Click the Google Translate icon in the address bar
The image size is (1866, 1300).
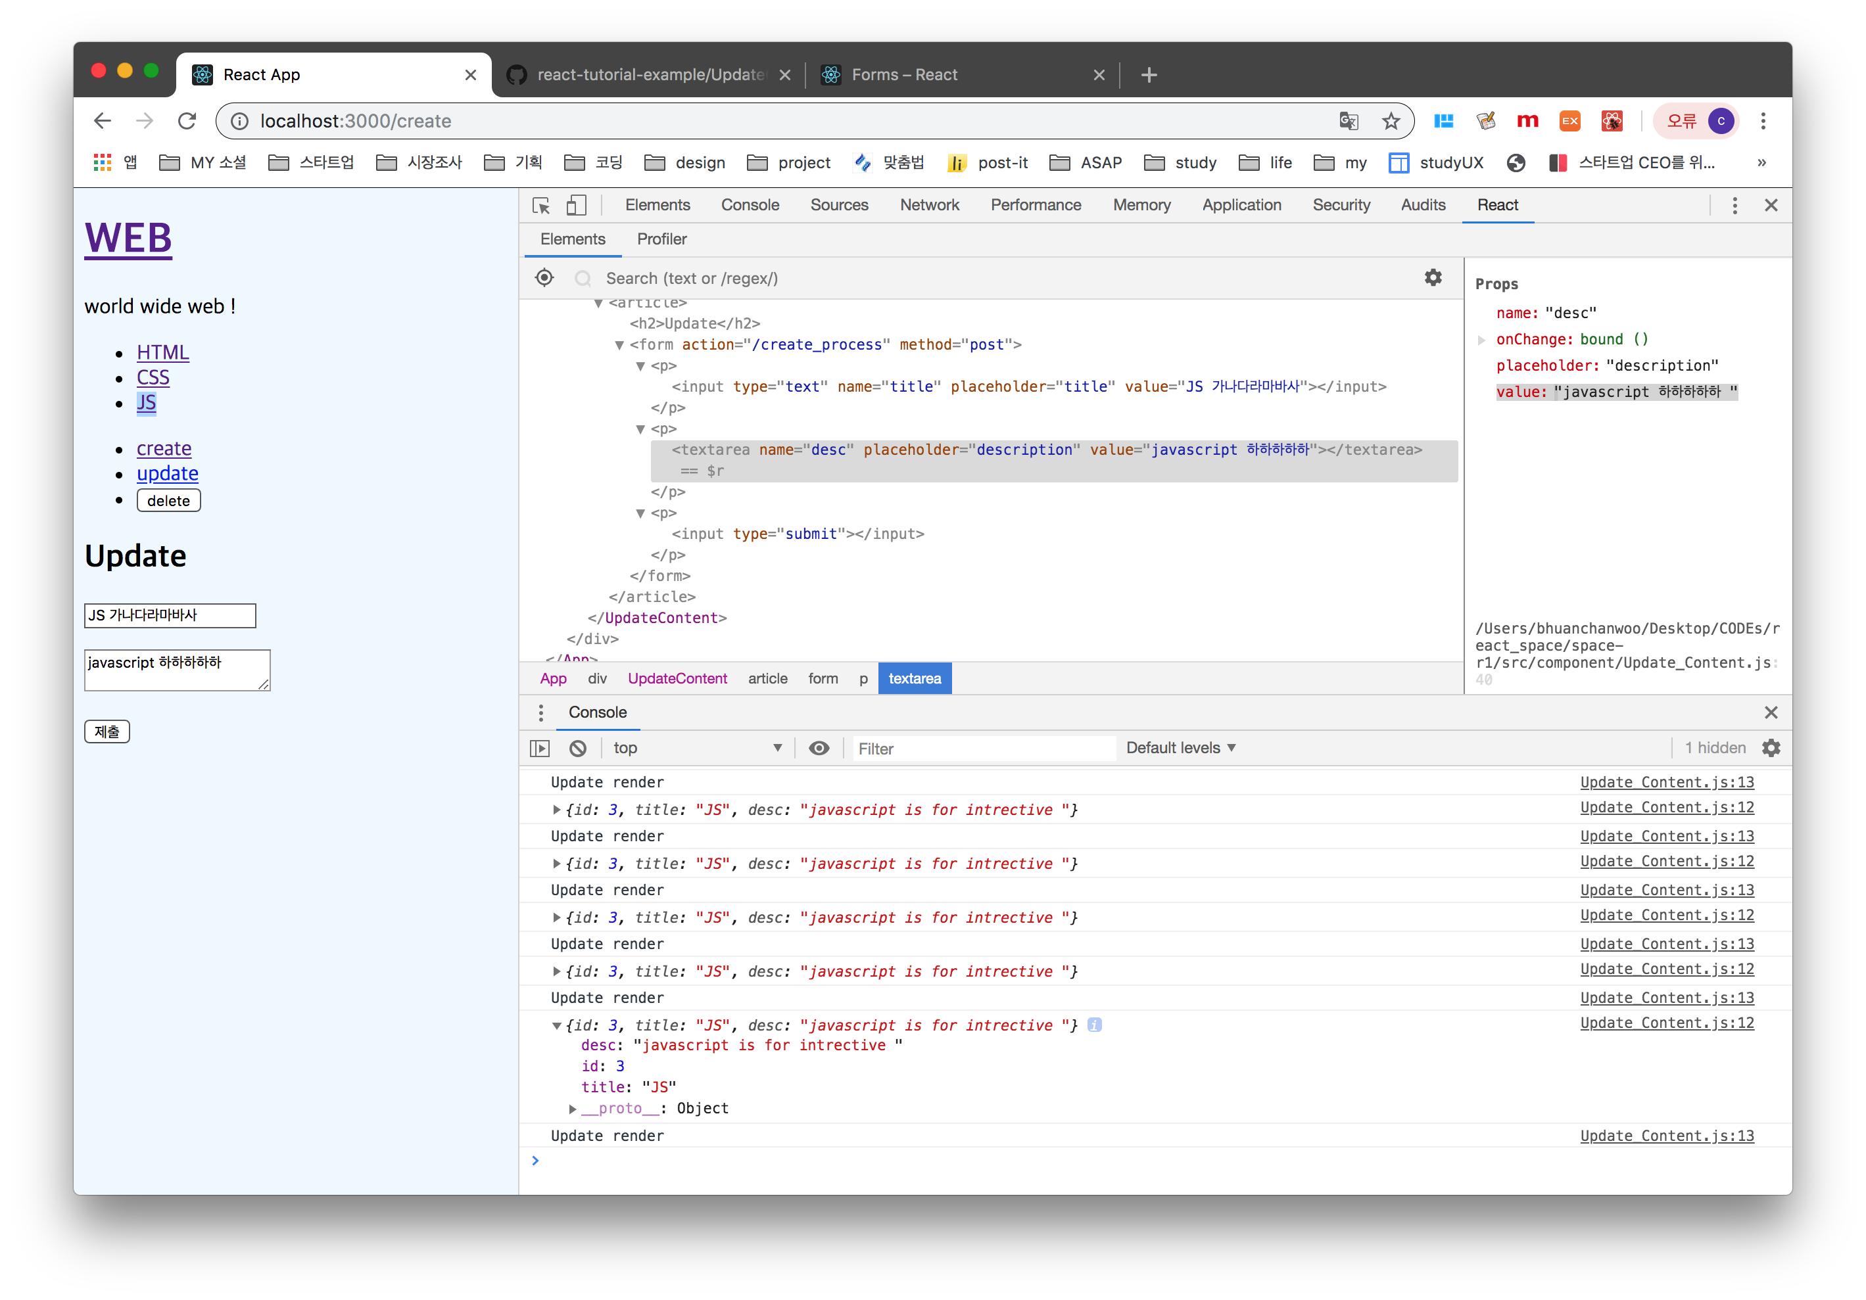pyautogui.click(x=1349, y=121)
